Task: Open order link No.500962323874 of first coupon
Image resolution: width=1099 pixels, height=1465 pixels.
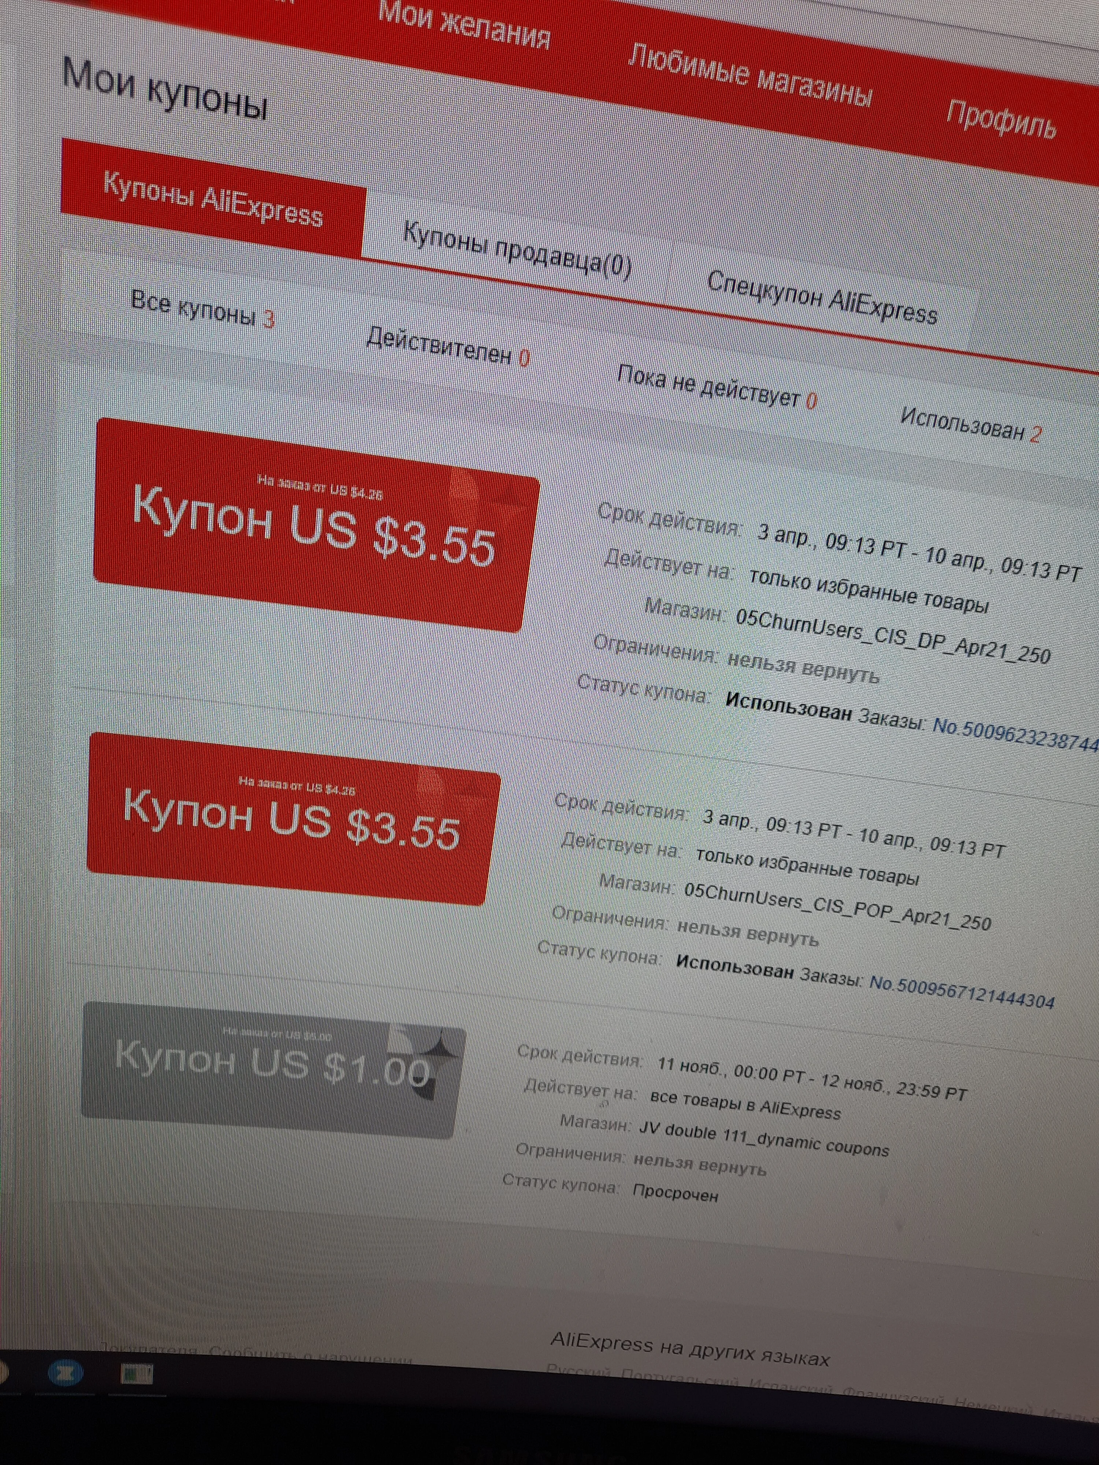Action: click(x=1015, y=737)
